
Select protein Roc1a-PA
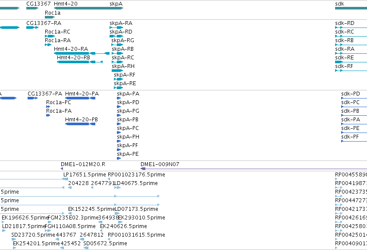59,111
